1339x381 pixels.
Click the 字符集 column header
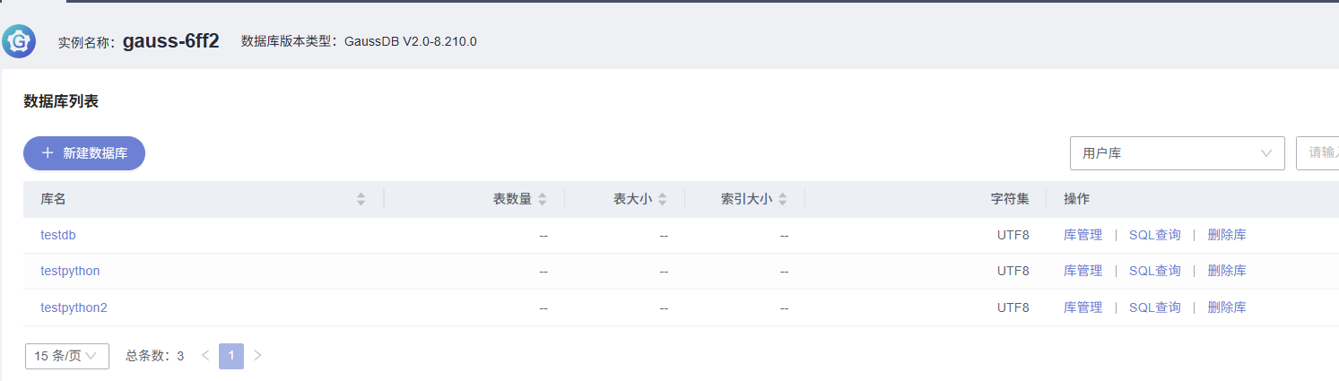1010,199
